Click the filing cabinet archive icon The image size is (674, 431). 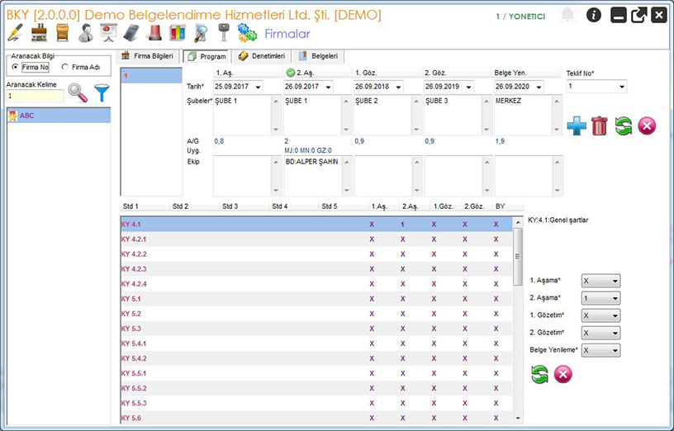tap(63, 33)
